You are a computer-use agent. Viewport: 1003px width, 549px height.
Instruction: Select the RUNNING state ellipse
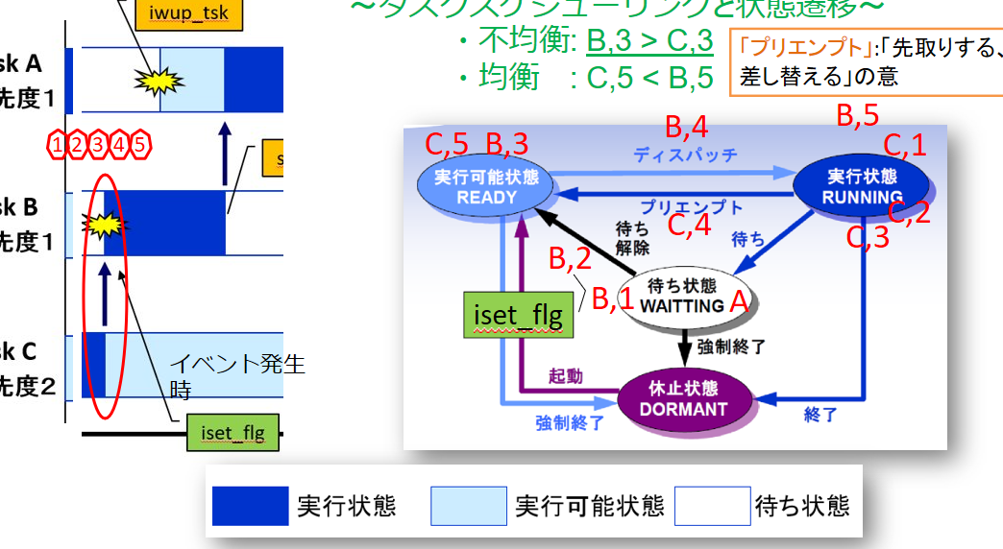pos(862,187)
